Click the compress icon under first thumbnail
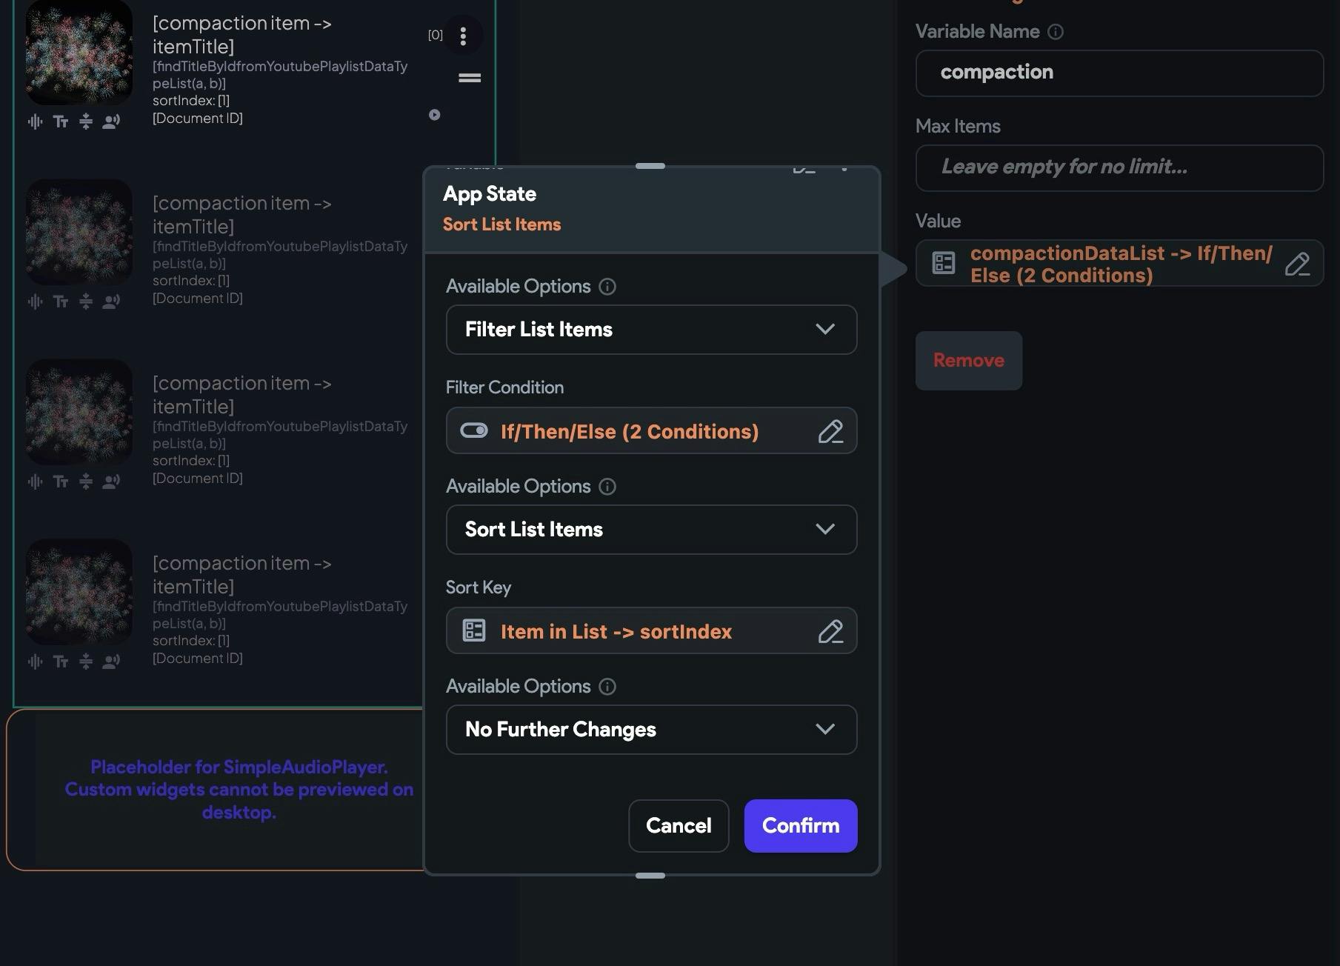Image resolution: width=1340 pixels, height=966 pixels. (x=86, y=121)
